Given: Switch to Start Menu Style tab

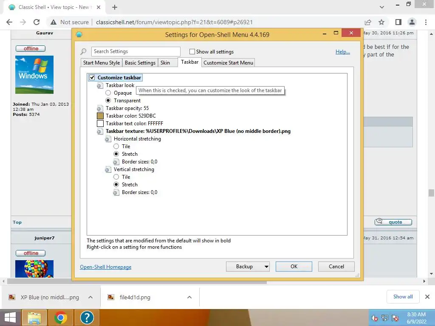Looking at the screenshot, I should pos(102,63).
